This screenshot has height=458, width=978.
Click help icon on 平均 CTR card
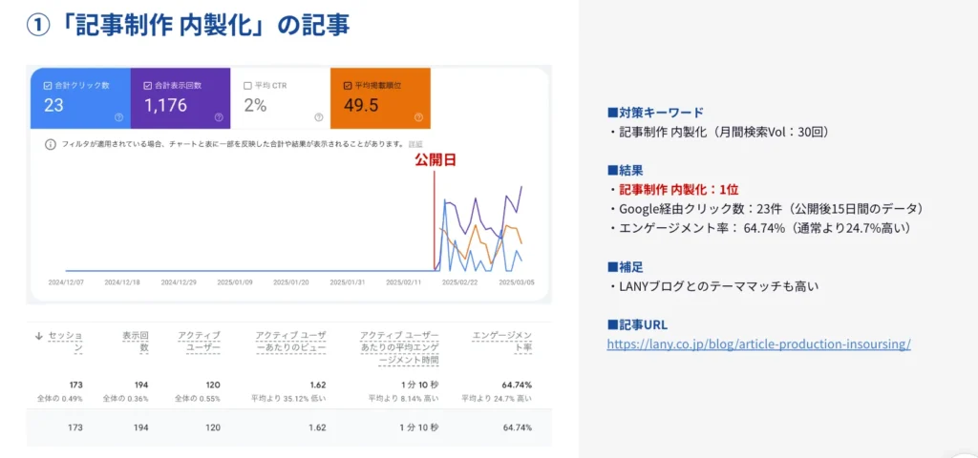point(319,117)
